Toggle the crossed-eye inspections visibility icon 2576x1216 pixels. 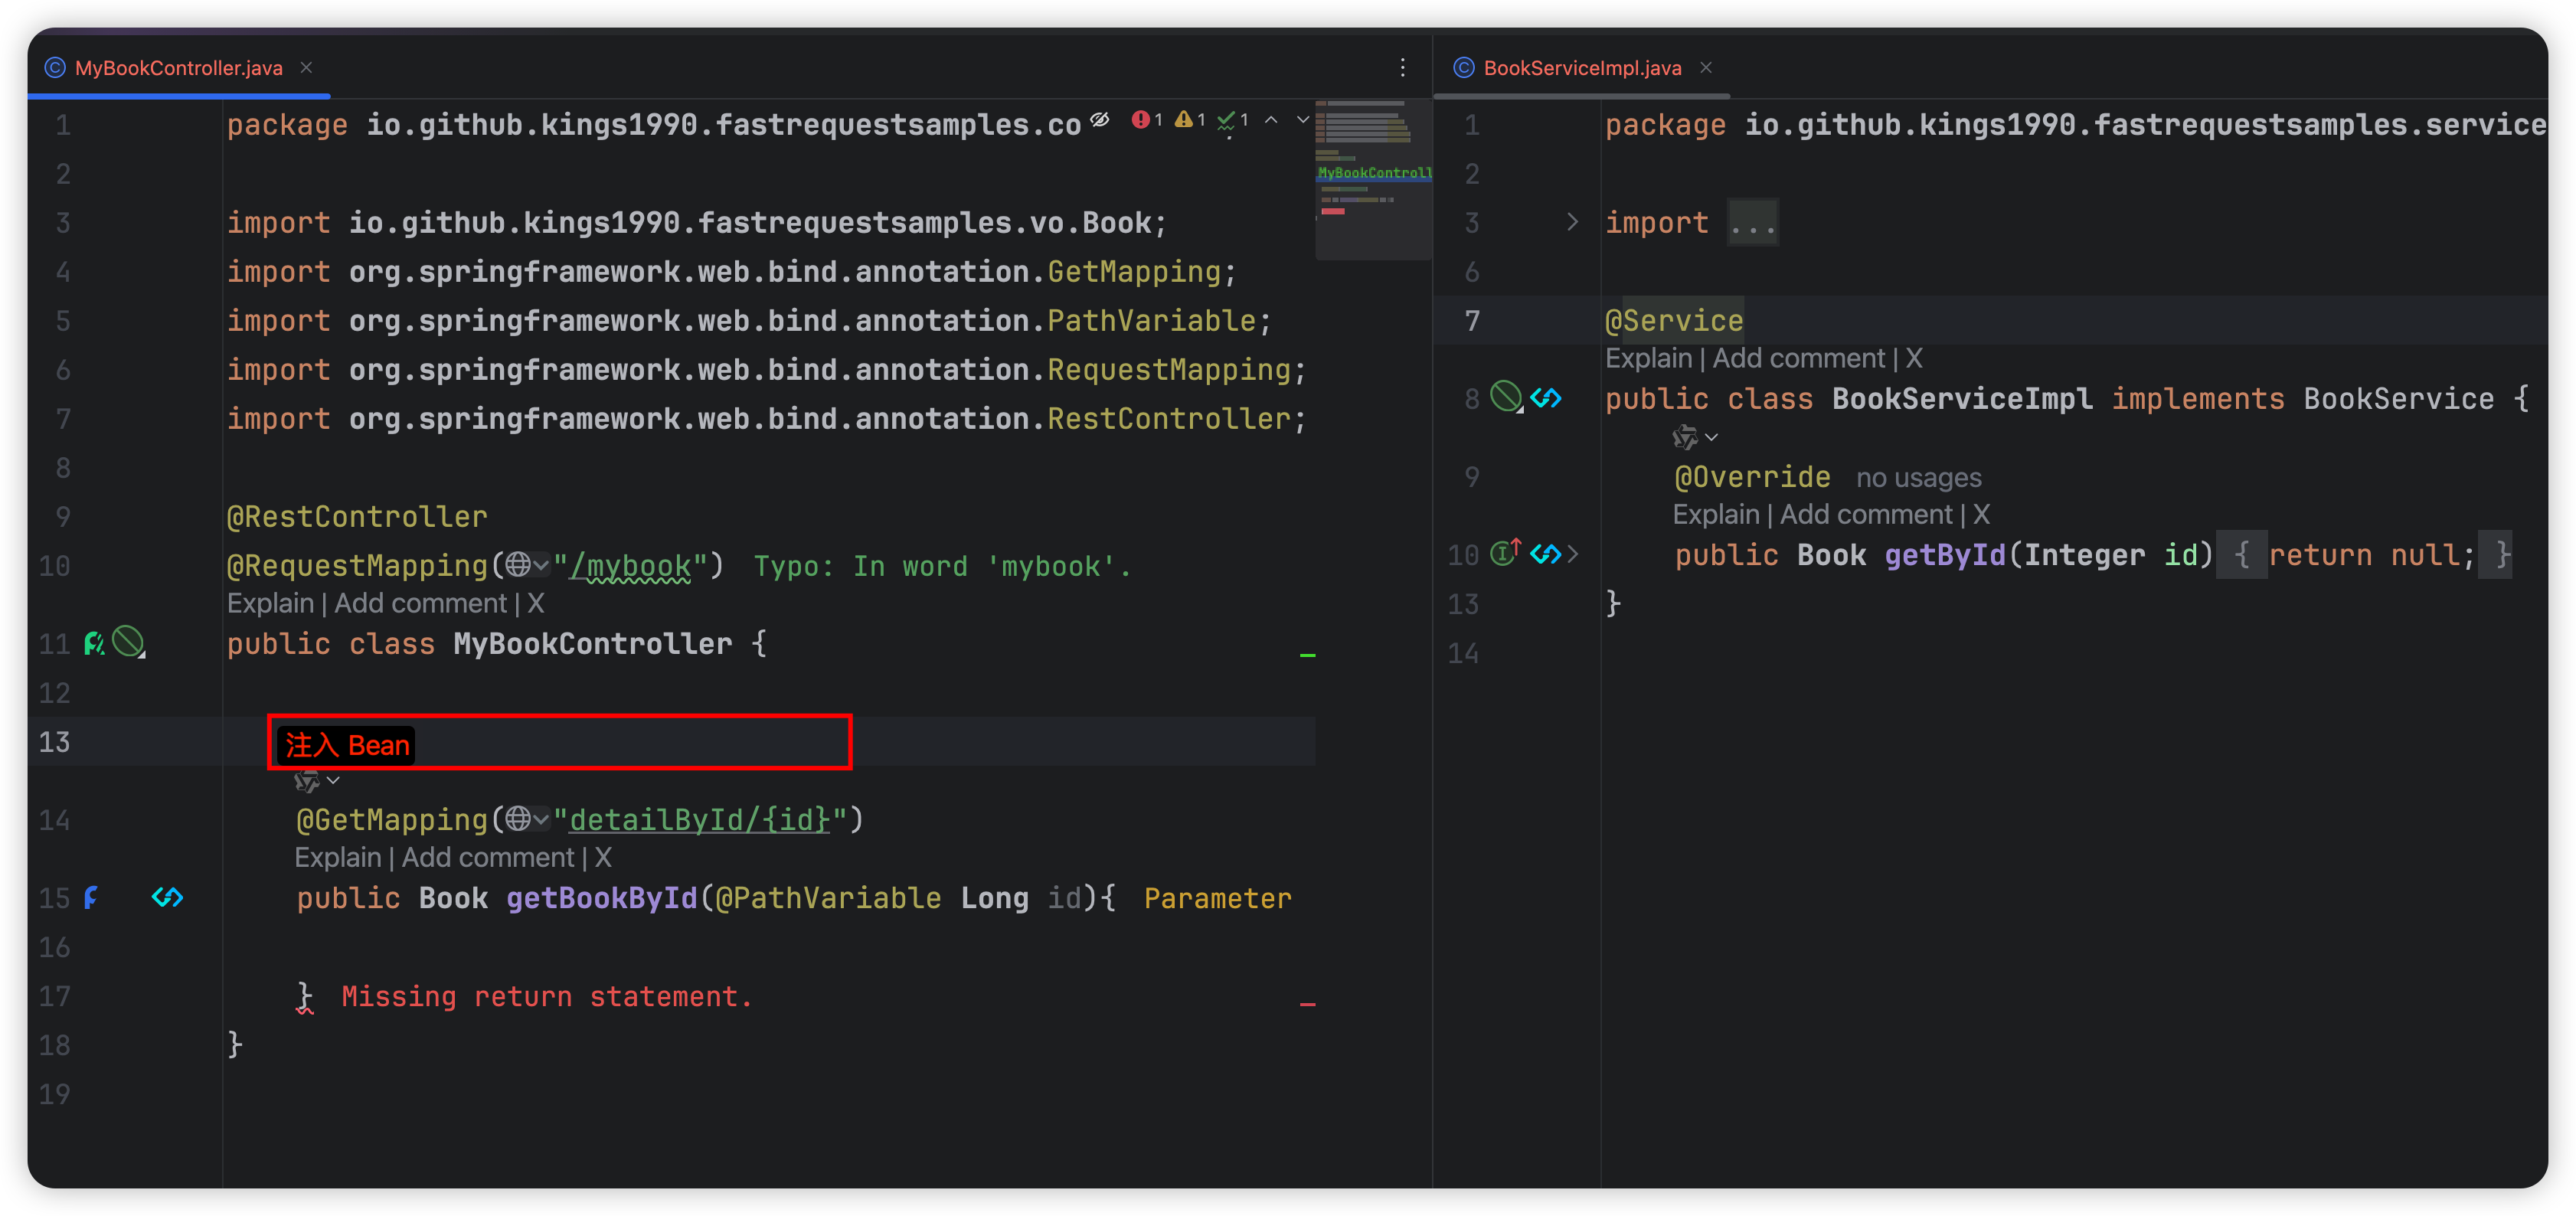[x=1100, y=120]
